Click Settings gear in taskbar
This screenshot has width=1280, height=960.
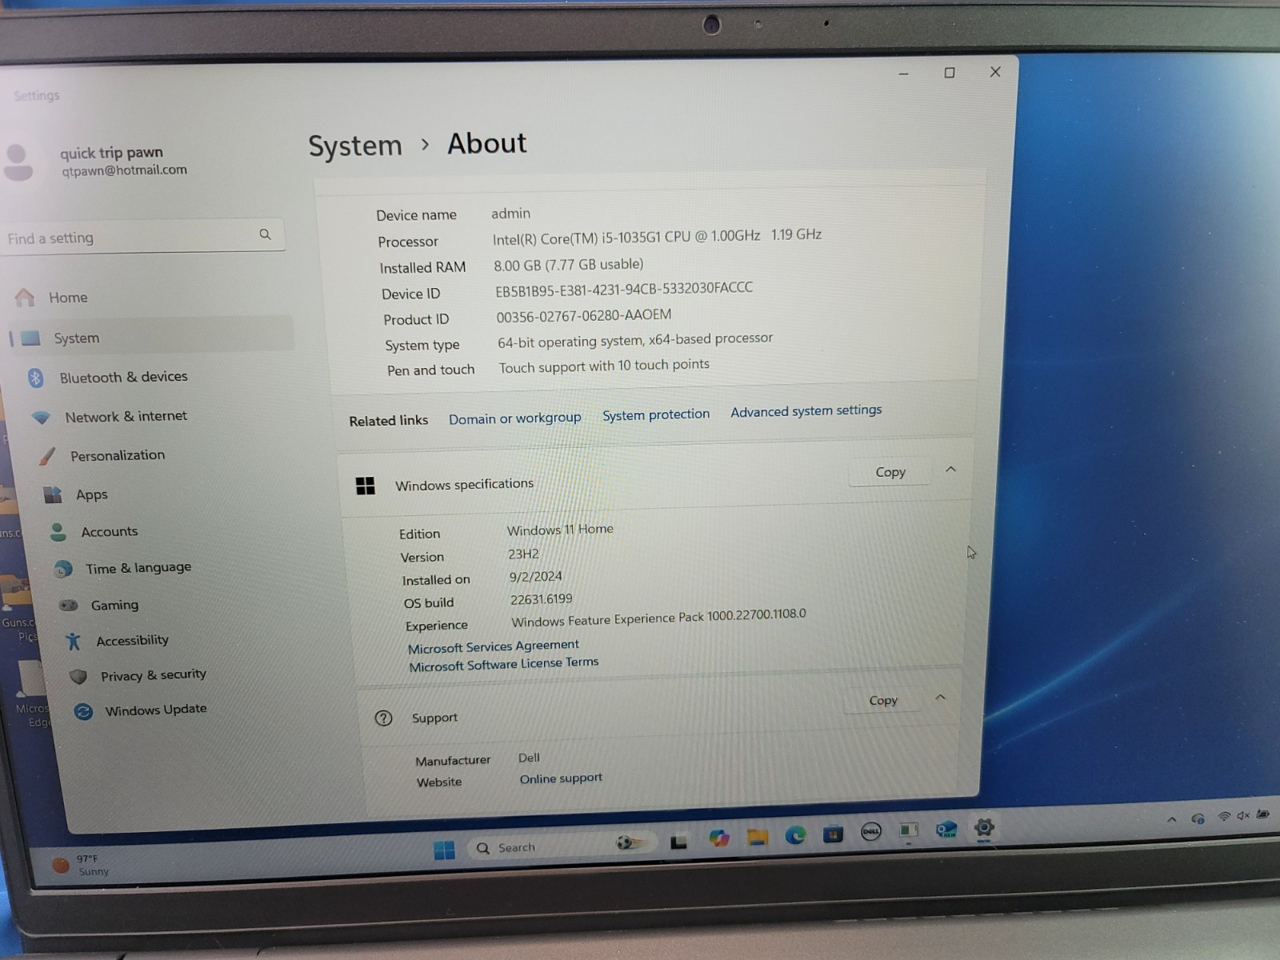(984, 827)
